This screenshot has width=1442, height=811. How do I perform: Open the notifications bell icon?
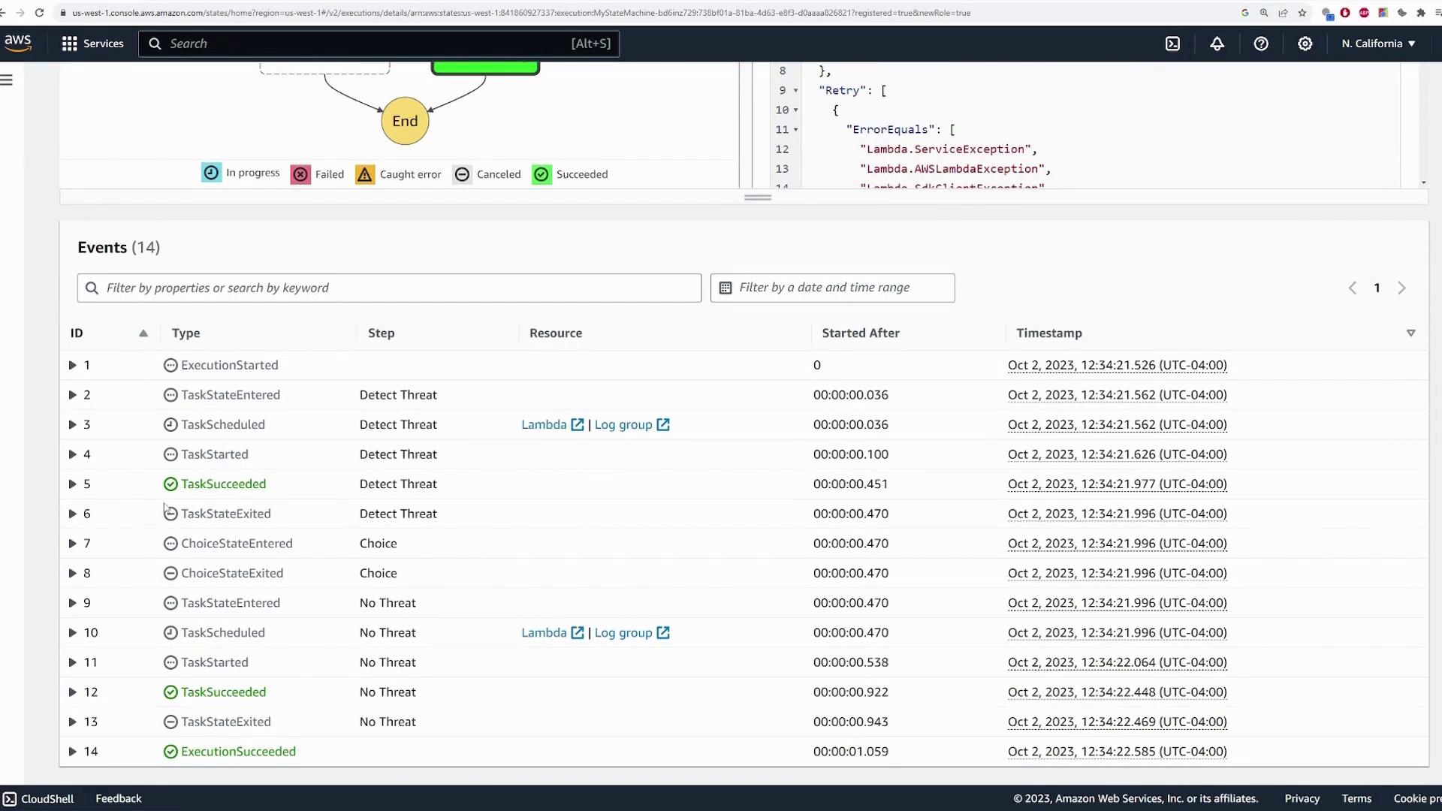click(x=1217, y=44)
